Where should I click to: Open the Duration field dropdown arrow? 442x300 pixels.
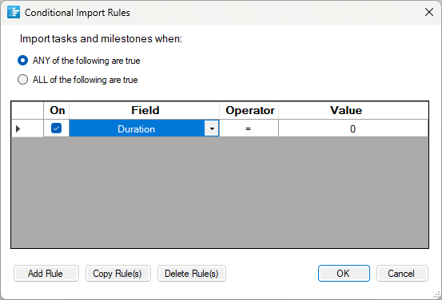click(212, 128)
